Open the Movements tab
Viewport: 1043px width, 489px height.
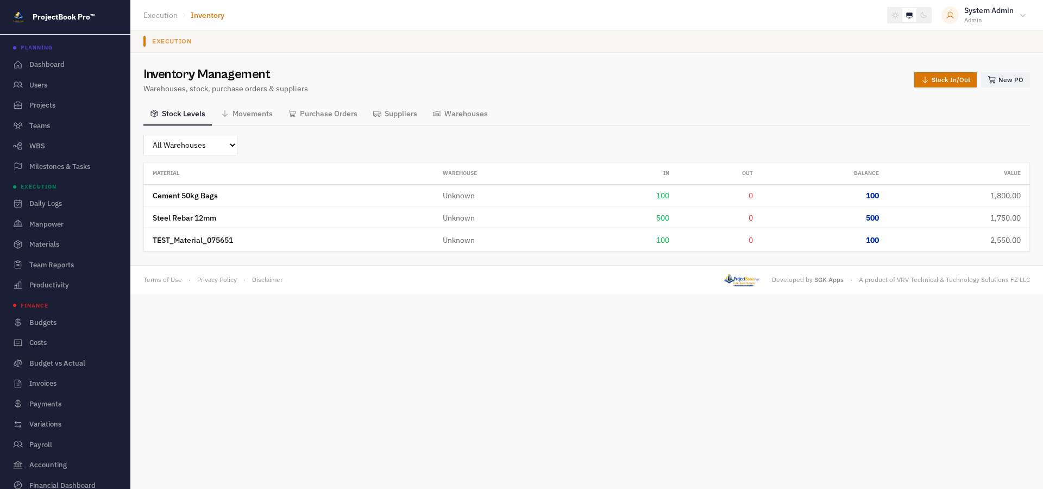(247, 114)
